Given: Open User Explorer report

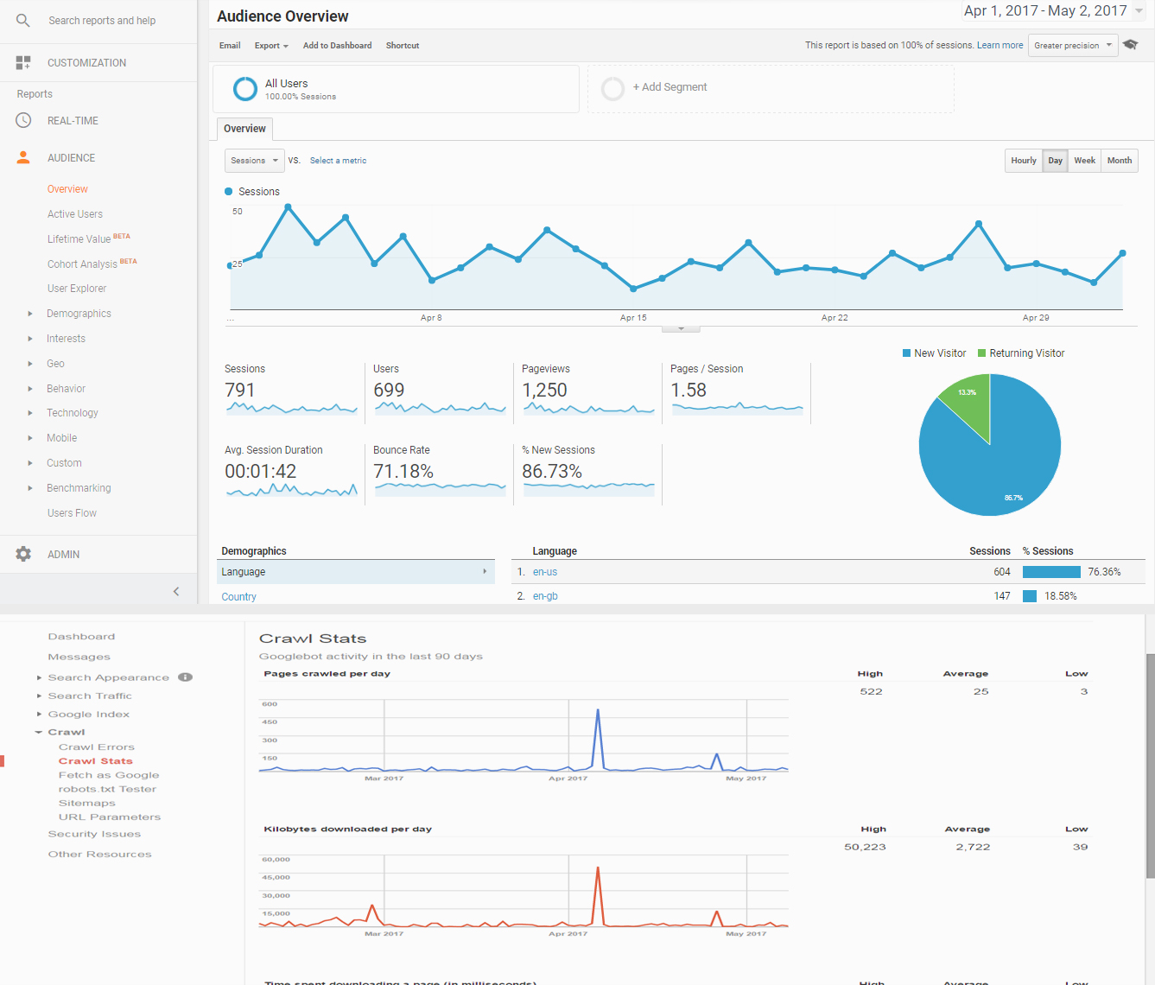Looking at the screenshot, I should click(77, 289).
